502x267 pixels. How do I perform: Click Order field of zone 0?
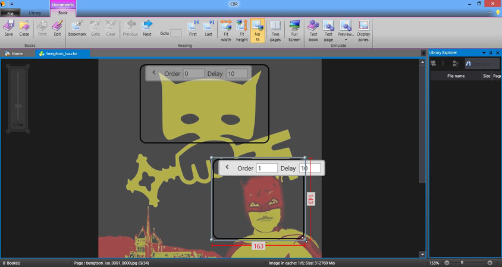tap(193, 74)
